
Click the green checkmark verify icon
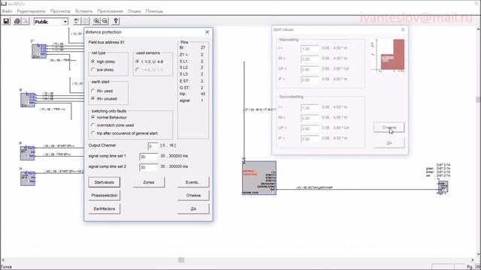(77, 21)
